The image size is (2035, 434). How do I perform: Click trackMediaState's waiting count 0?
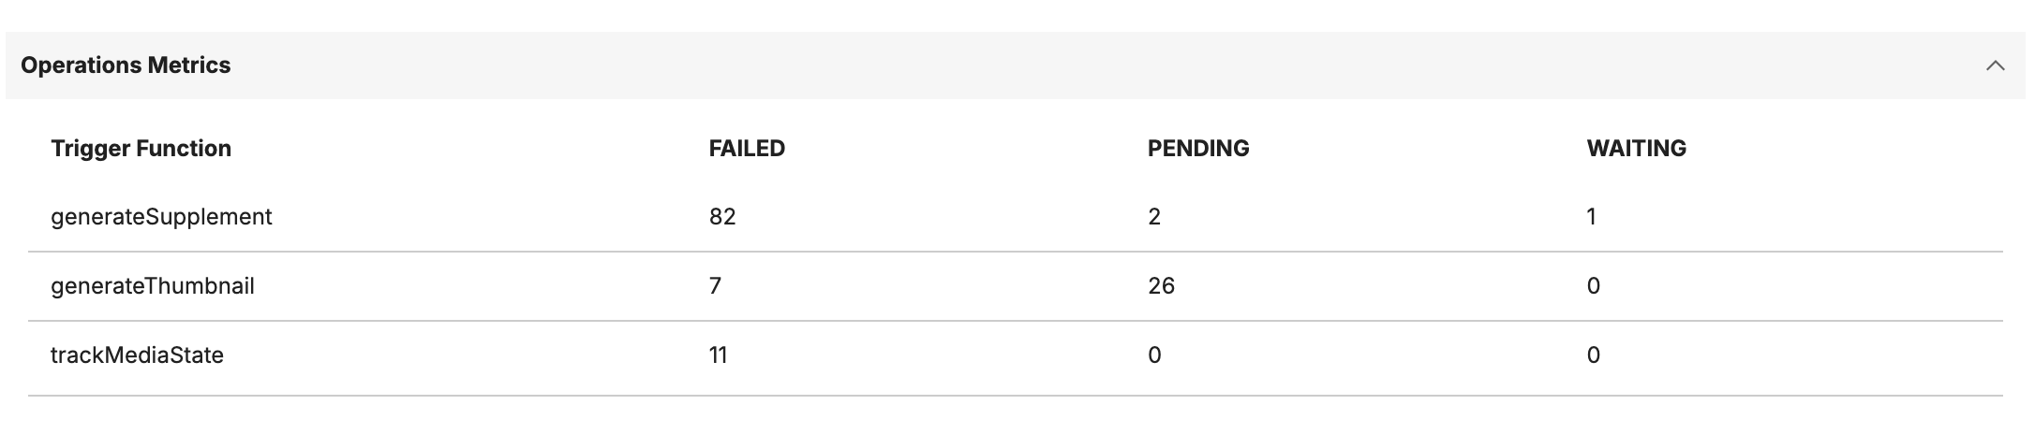1593,355
